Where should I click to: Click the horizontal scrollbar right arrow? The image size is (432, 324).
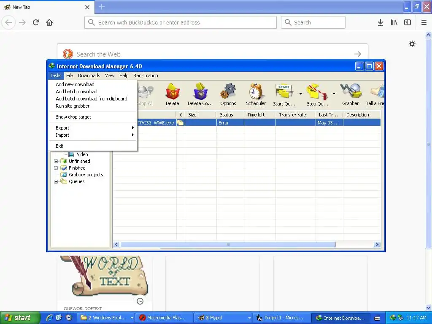[x=377, y=245]
